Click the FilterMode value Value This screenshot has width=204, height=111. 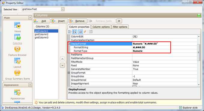pos(136,62)
